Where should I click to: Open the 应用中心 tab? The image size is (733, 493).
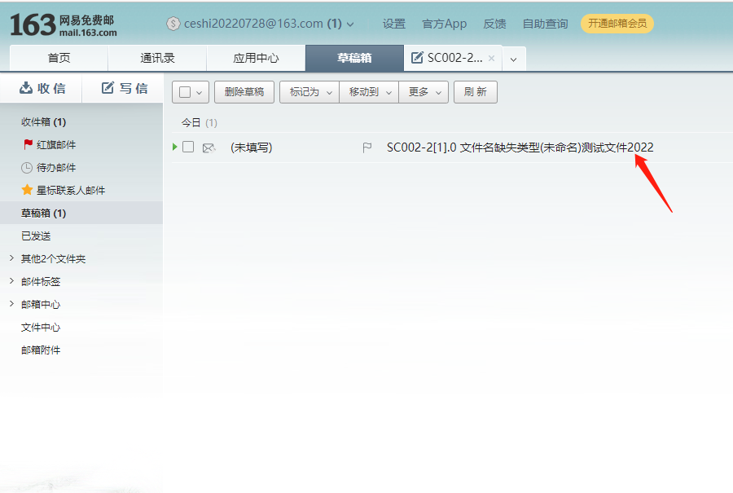[x=254, y=58]
